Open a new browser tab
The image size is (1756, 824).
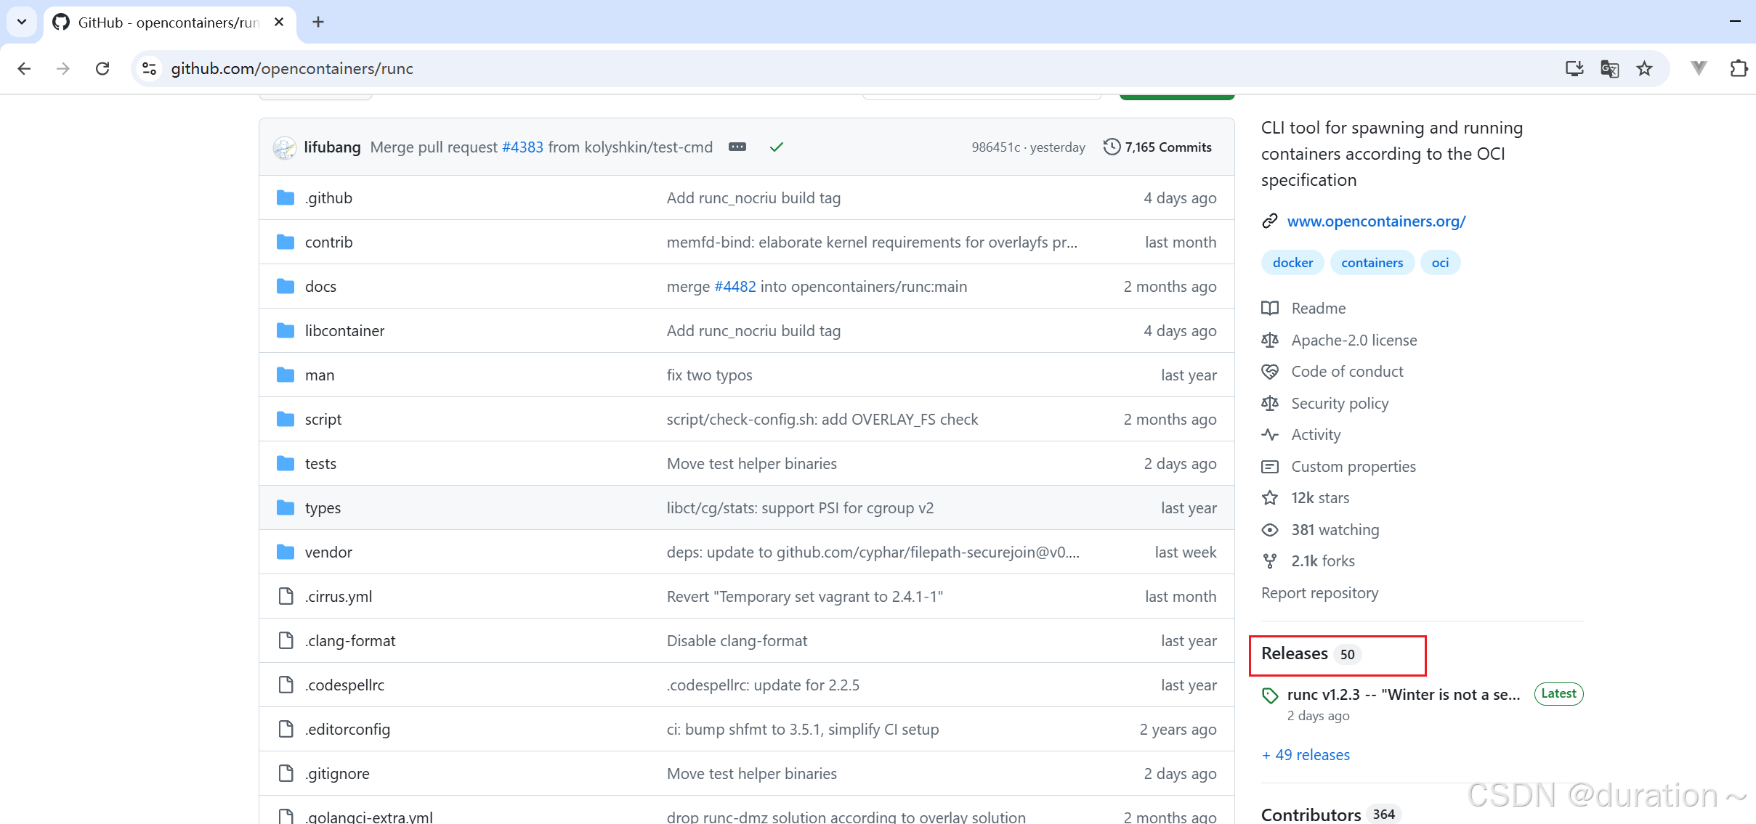[x=318, y=22]
